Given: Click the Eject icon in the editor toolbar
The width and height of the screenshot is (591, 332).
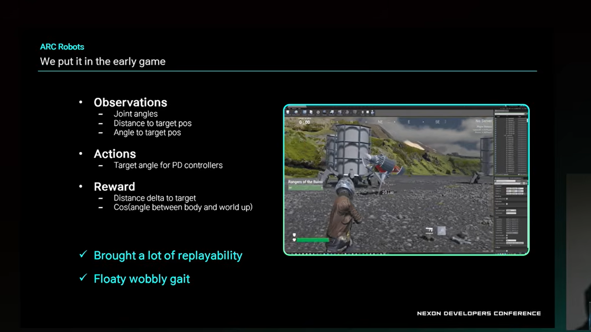Looking at the screenshot, I should pos(372,112).
